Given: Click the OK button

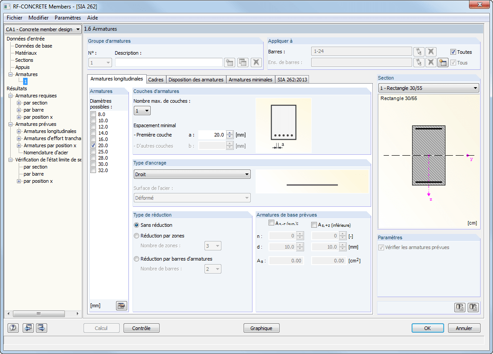Looking at the screenshot, I should pos(428,328).
